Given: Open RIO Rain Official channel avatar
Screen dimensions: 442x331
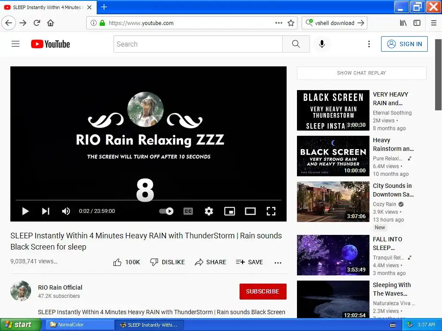Looking at the screenshot, I should [x=21, y=291].
